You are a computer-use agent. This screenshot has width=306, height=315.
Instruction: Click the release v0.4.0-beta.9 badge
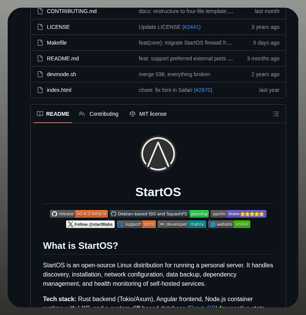[79, 214]
